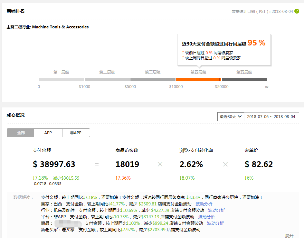Image resolution: width=304 pixels, height=238 pixels.
Task: Click the orange 第四层级 tier bar
Action: [198, 79]
